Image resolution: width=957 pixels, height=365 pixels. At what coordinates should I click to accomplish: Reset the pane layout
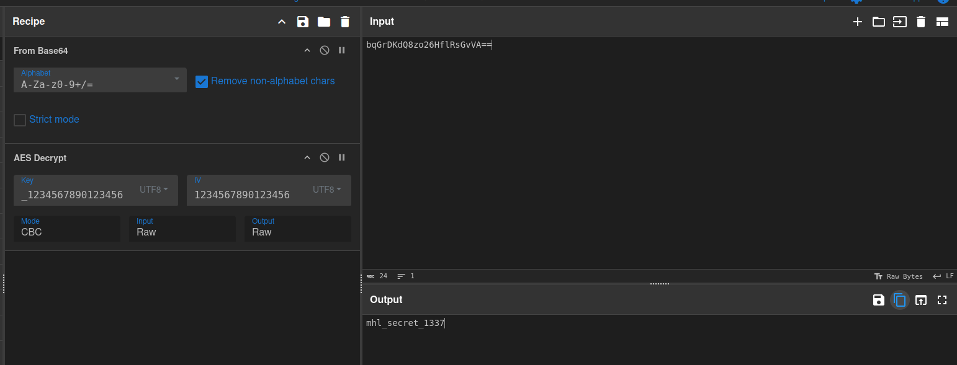click(942, 22)
